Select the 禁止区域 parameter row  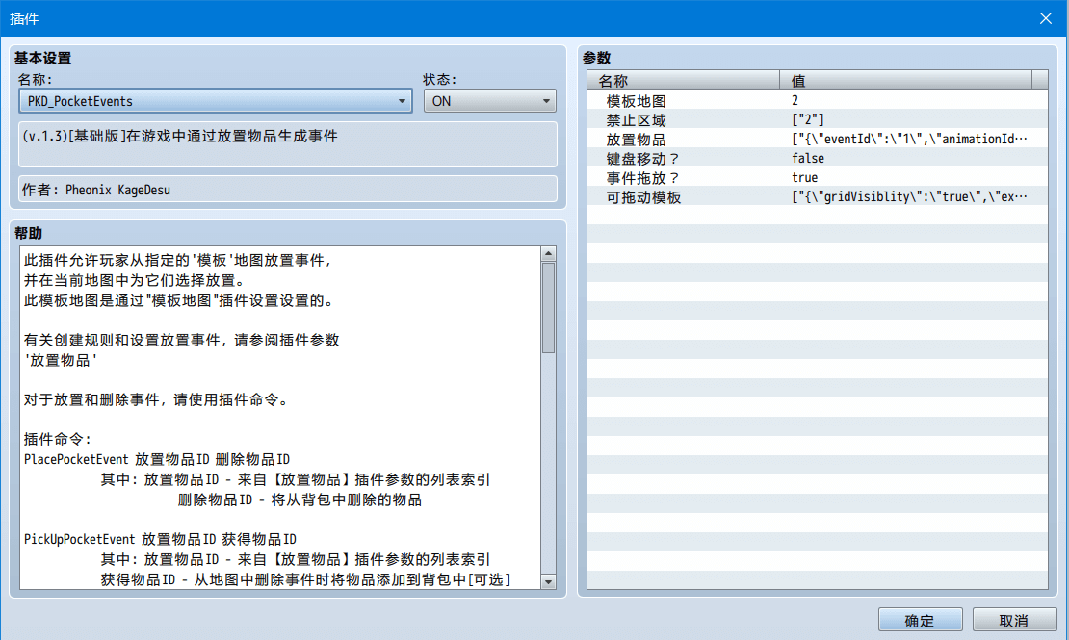coord(817,119)
